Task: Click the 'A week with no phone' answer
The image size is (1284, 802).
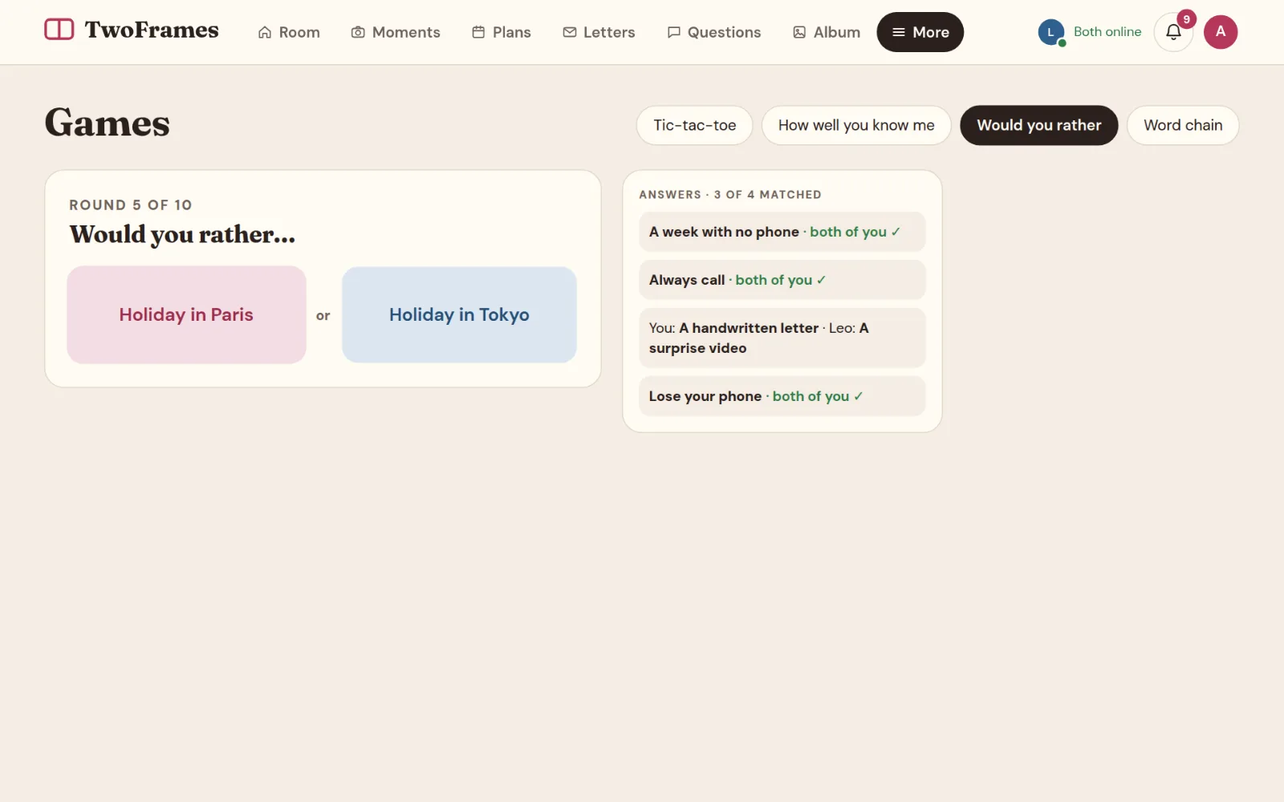Action: (x=782, y=232)
